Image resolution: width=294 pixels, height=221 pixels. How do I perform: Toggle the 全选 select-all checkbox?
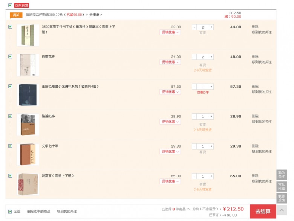point(10,212)
